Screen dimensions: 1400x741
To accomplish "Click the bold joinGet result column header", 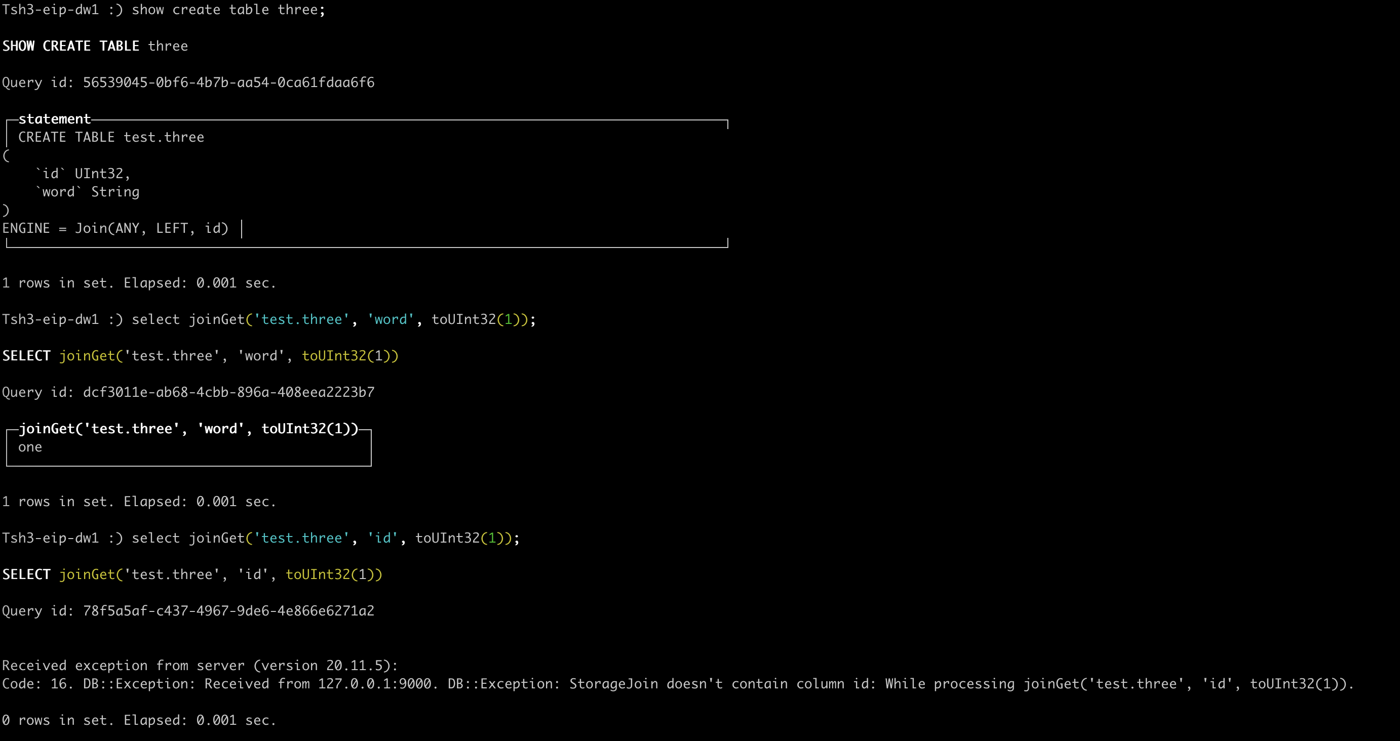I will point(188,429).
